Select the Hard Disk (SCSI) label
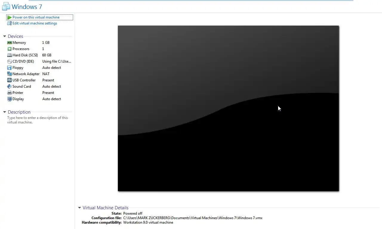This screenshot has height=229, width=382. pos(25,55)
